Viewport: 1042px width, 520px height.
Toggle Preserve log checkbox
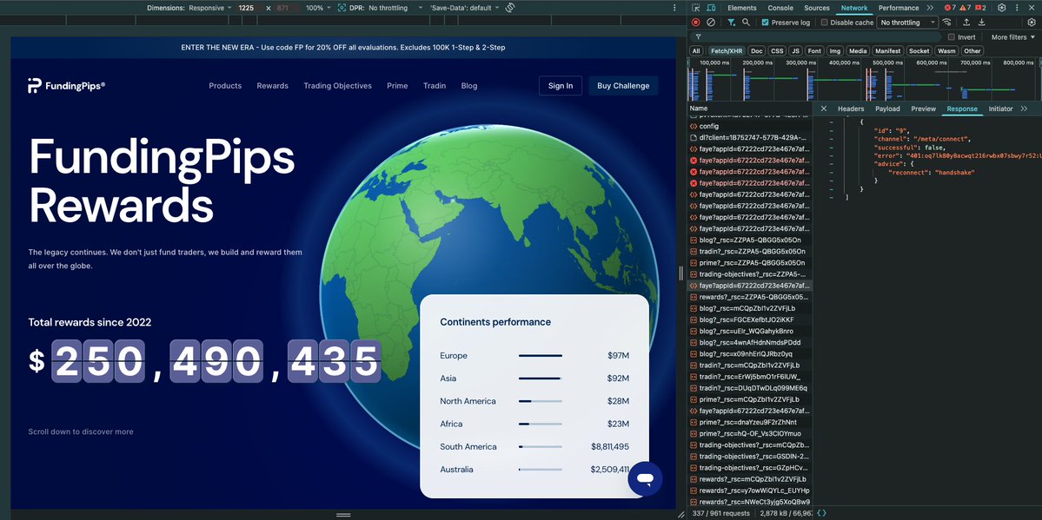[766, 23]
